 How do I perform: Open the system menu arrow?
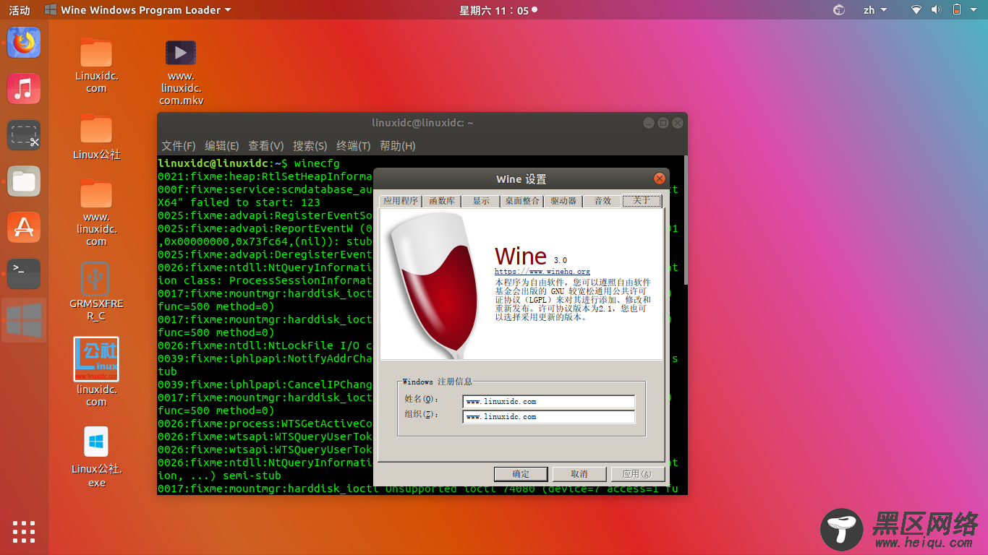tap(974, 10)
